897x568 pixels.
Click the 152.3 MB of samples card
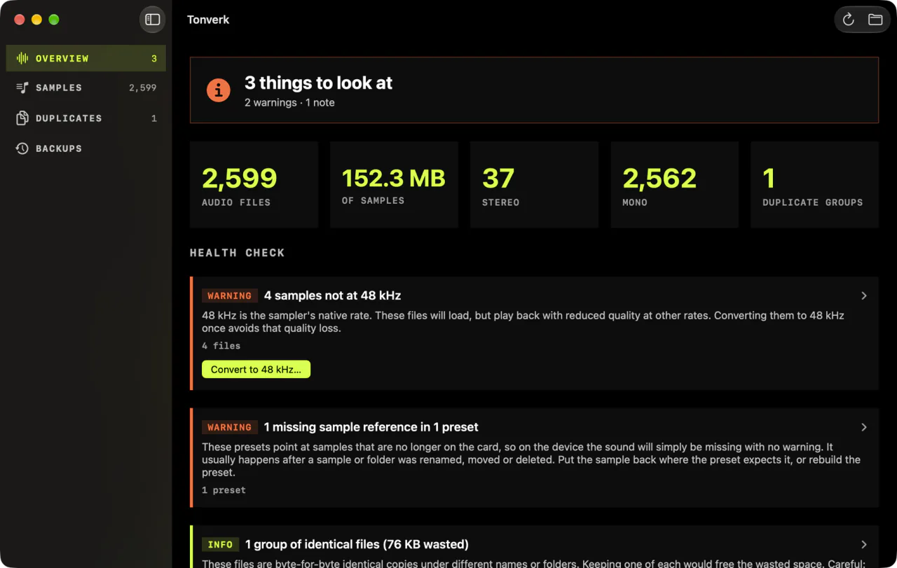click(394, 185)
